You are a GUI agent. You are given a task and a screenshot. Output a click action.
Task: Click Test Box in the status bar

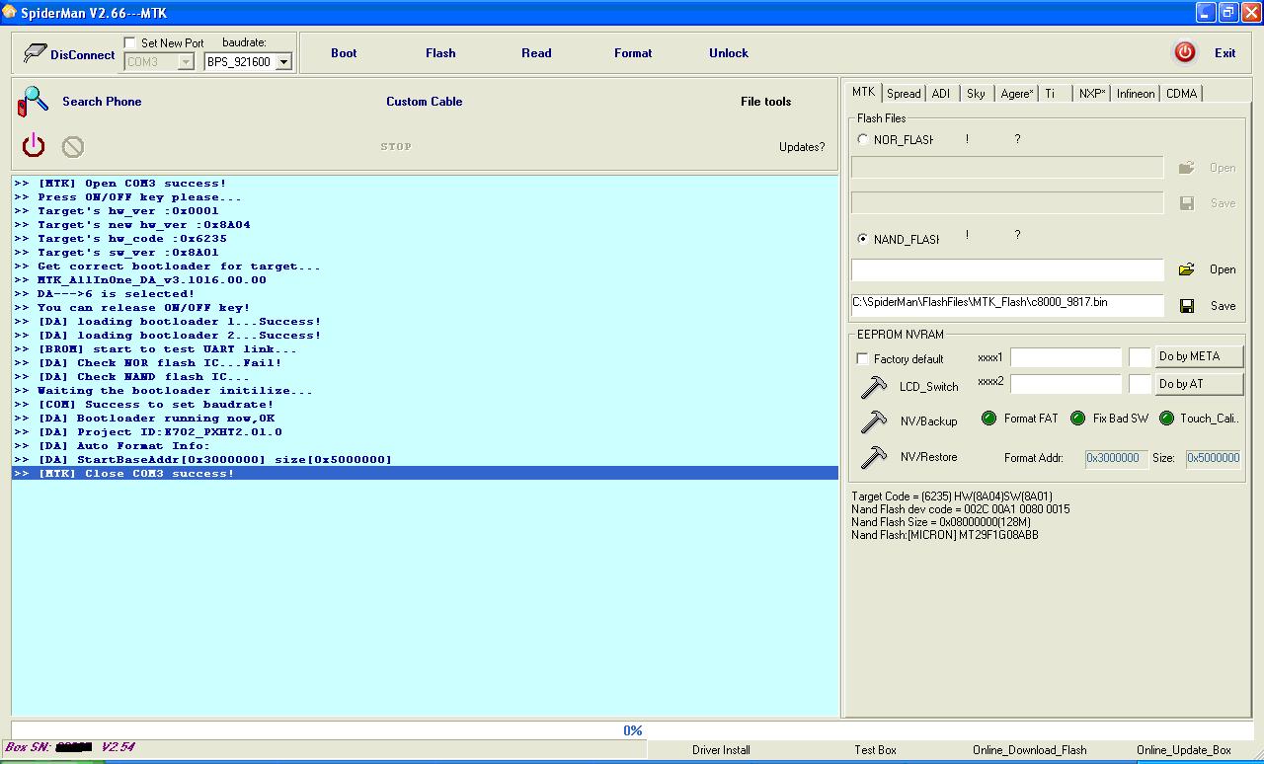pyautogui.click(x=875, y=750)
